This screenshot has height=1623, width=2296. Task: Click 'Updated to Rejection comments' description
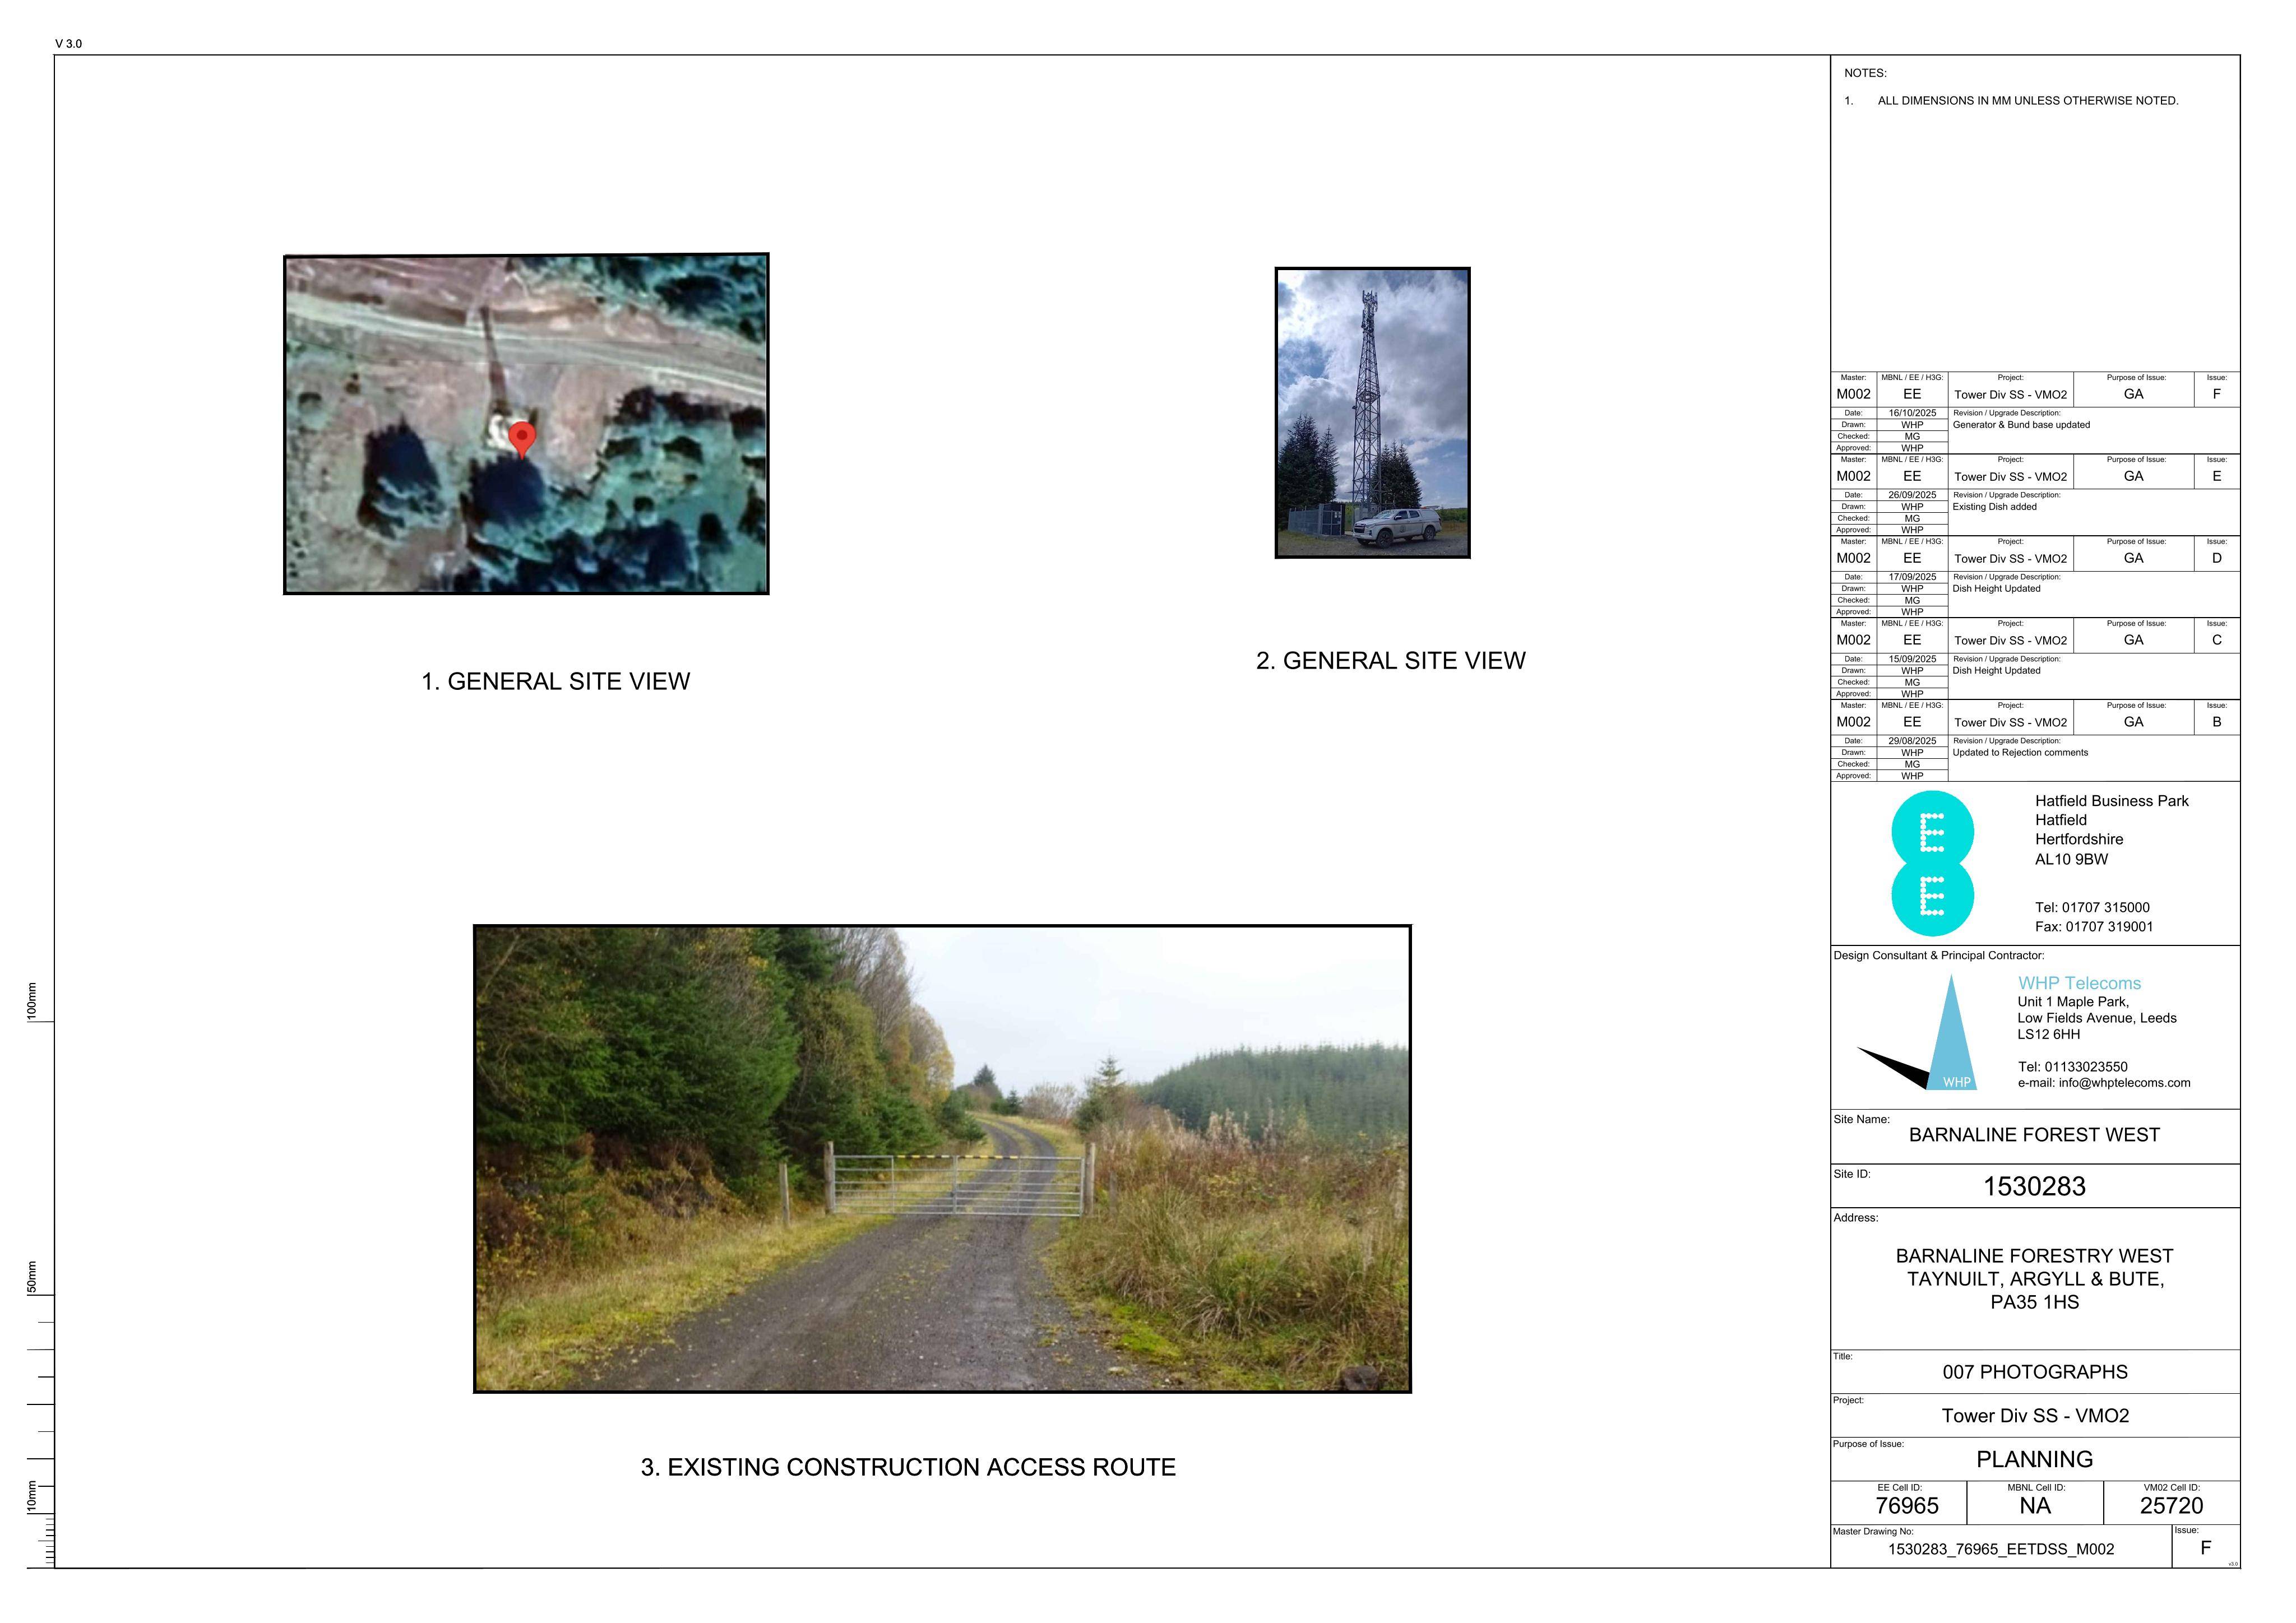coord(2020,753)
